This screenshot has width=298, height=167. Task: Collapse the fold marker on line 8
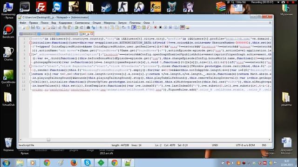(x=30, y=66)
